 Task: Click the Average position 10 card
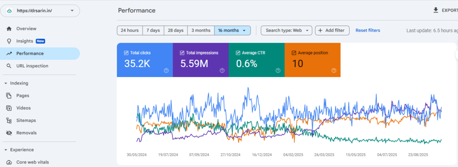(x=313, y=60)
